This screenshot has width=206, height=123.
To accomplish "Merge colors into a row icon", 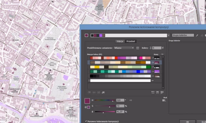I will click(x=89, y=92).
